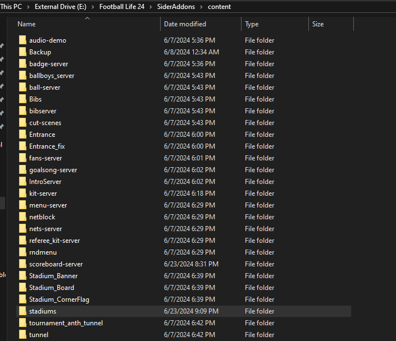Select the tournament_anth_tunnel folder name
The image size is (396, 341).
pyautogui.click(x=66, y=323)
